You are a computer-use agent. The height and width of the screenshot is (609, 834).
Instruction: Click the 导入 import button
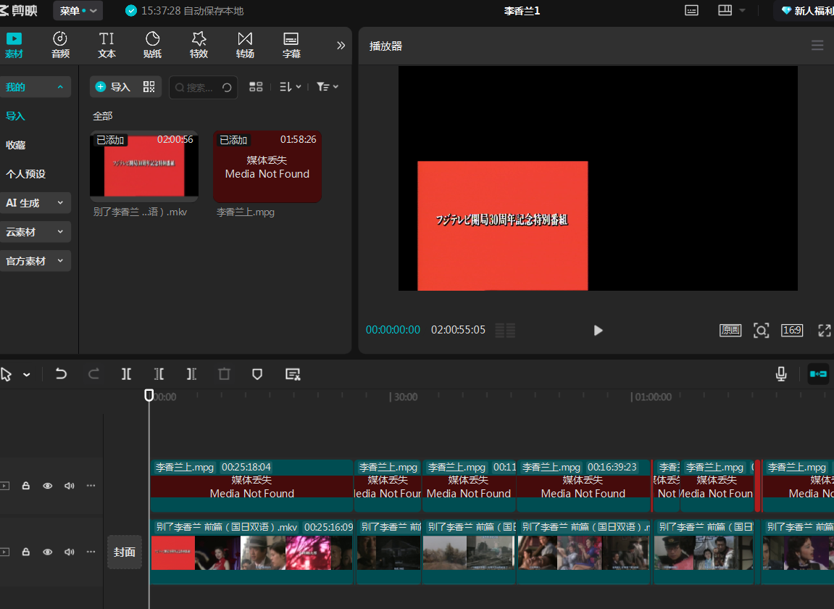[x=113, y=87]
